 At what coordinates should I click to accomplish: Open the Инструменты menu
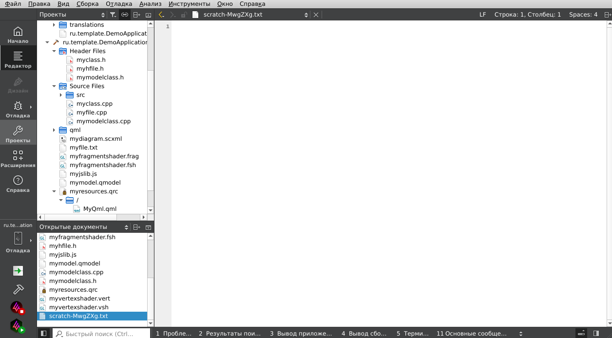tap(189, 4)
